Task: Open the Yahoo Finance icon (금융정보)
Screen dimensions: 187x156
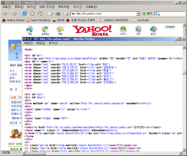Action: click(45, 30)
